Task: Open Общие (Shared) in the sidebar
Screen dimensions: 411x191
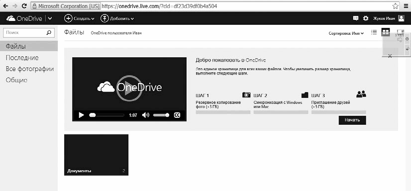Action: click(16, 80)
